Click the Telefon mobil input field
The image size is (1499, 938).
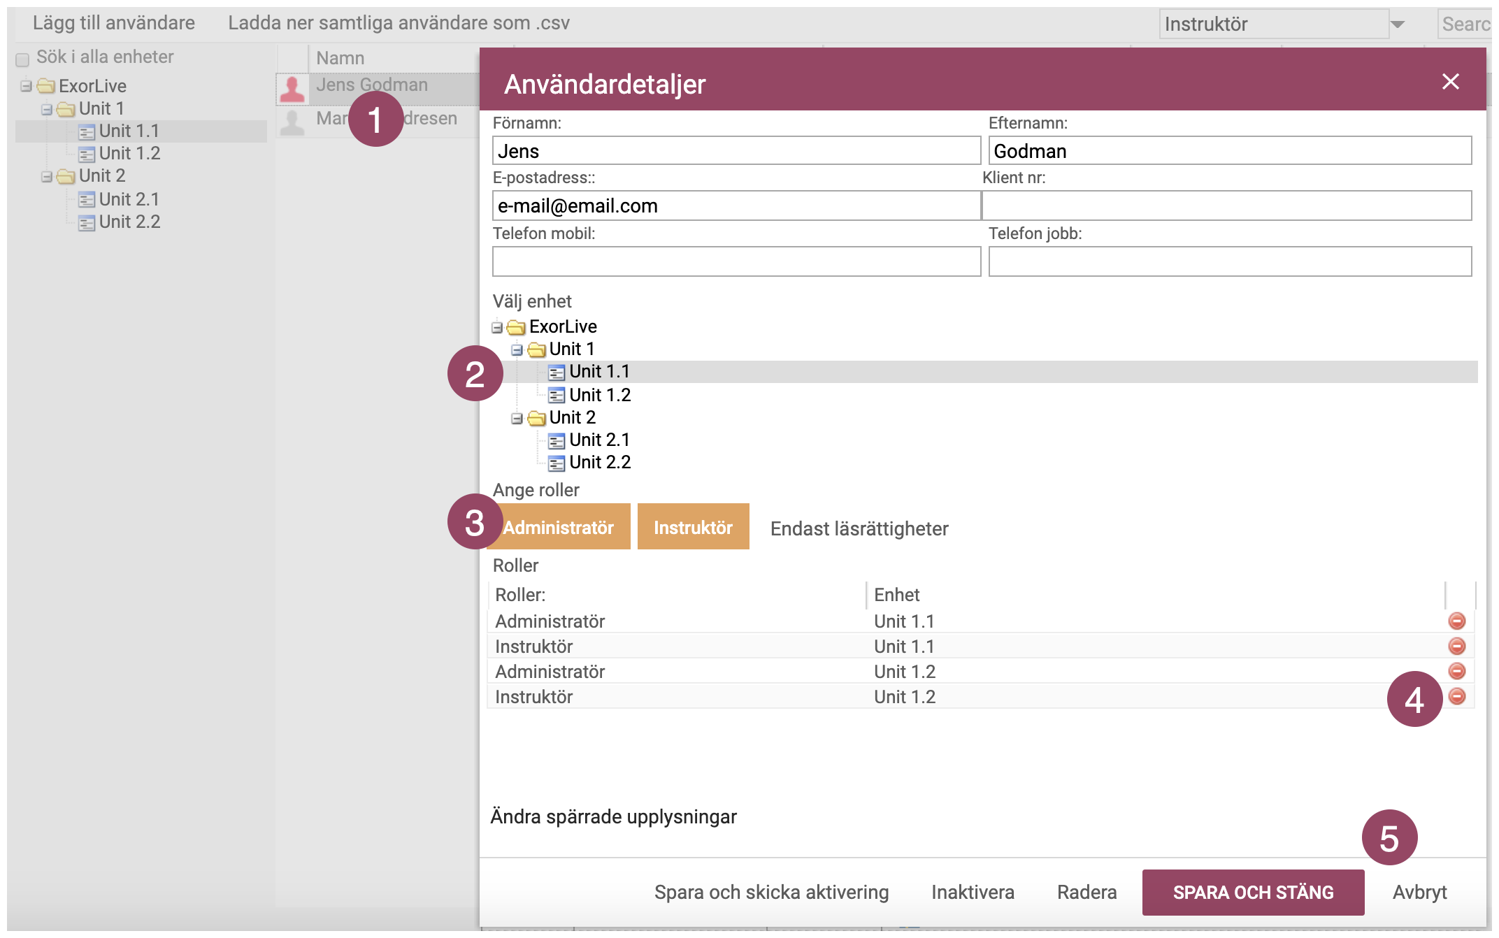[736, 261]
